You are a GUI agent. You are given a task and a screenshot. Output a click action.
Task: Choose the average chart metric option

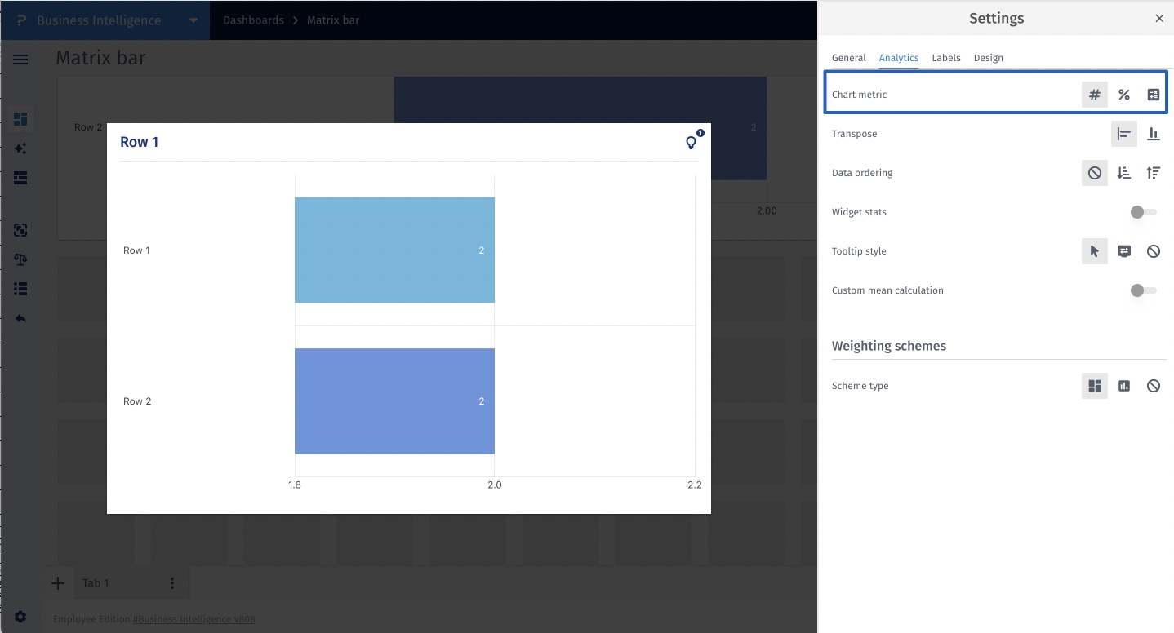tap(1154, 95)
